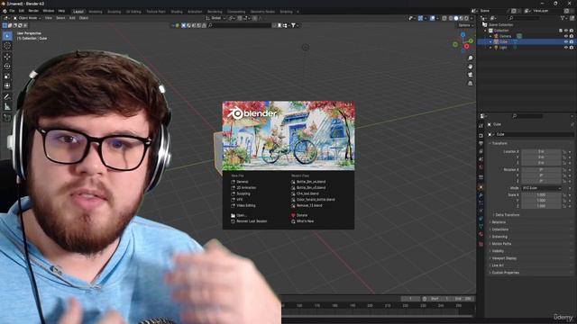Hide the Cube using its eye icon

pyautogui.click(x=566, y=42)
